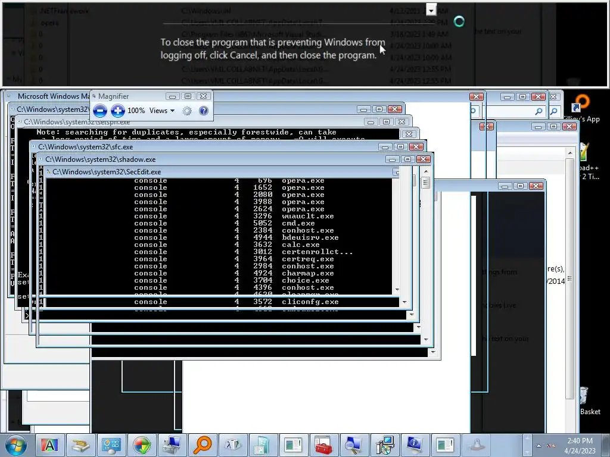Click scroll-up arrow in right background window
Screen dimensions: 610x457
coord(570,154)
